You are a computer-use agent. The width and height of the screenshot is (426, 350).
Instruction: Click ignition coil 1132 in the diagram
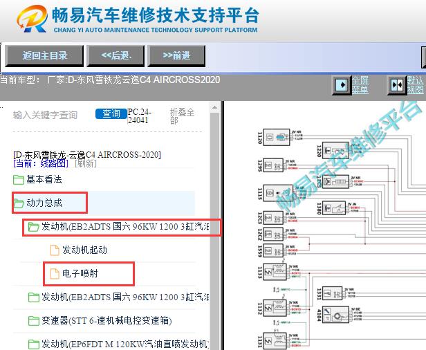coord(275,308)
